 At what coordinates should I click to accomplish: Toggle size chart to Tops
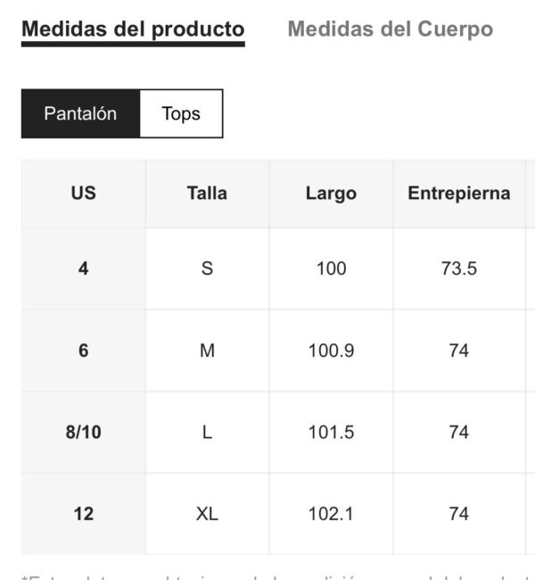point(181,113)
